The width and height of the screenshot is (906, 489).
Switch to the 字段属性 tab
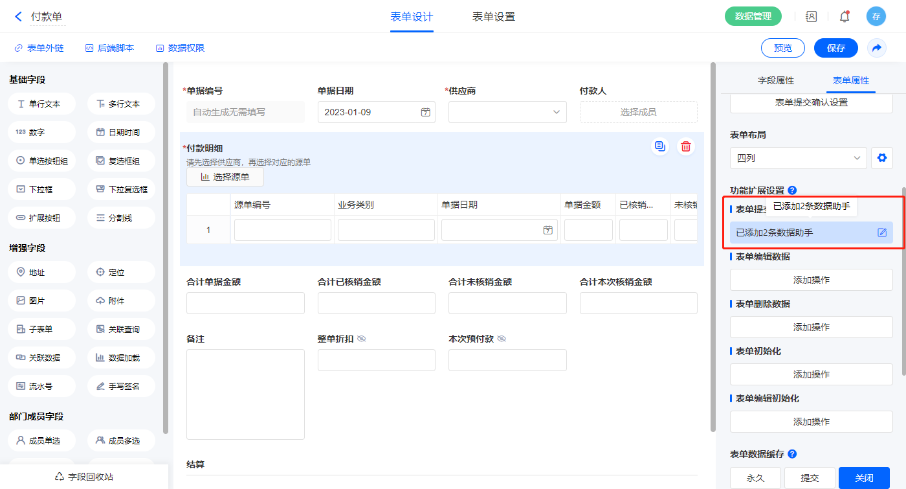(775, 80)
